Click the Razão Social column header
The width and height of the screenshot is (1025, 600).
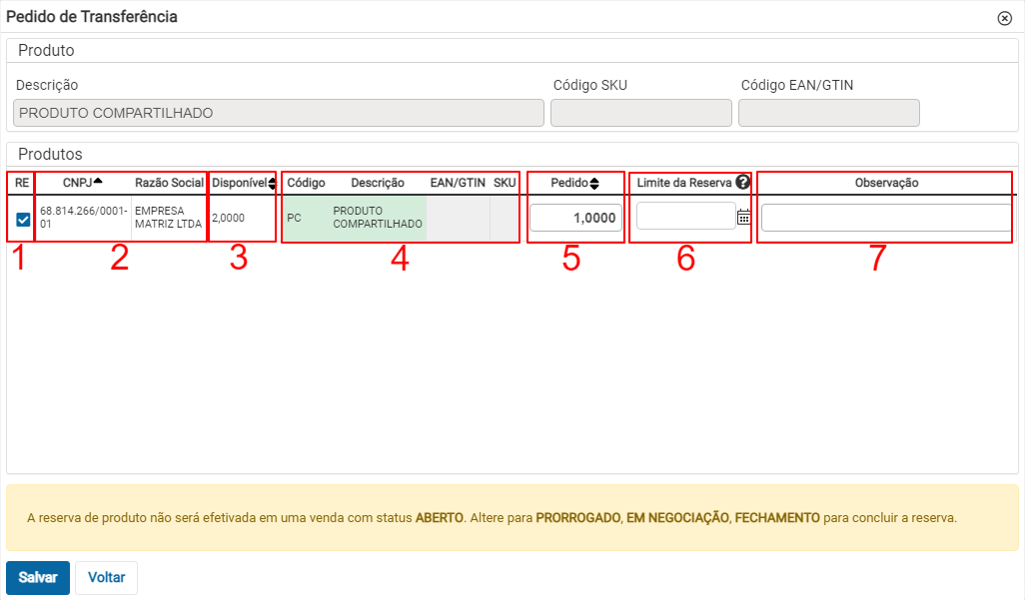click(169, 183)
